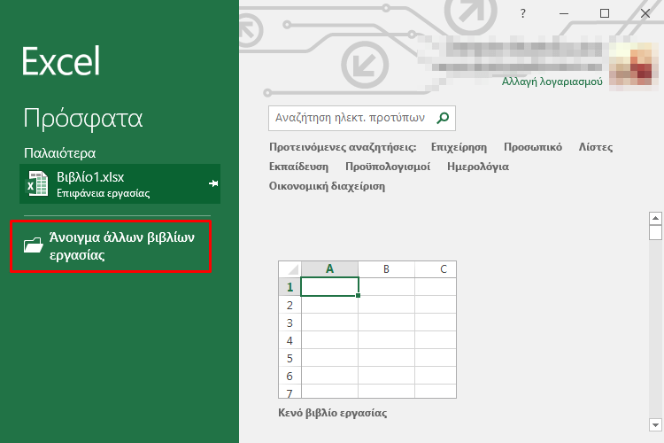Open recent file Βιβλίο1.xlsx
Viewport: 664px width, 443px height.
(120, 183)
